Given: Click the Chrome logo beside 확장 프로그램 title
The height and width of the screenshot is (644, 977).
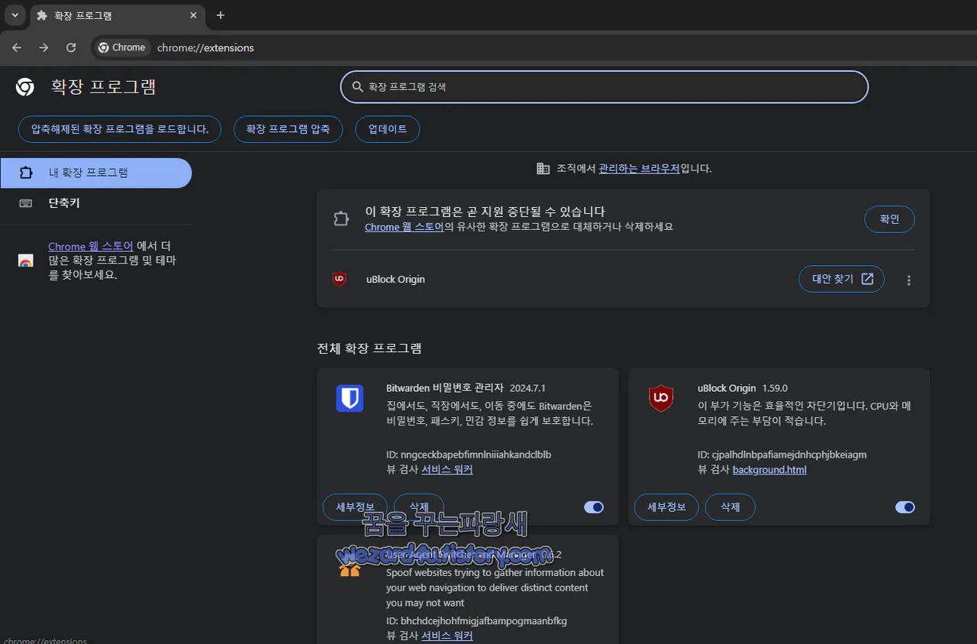Looking at the screenshot, I should pos(24,87).
